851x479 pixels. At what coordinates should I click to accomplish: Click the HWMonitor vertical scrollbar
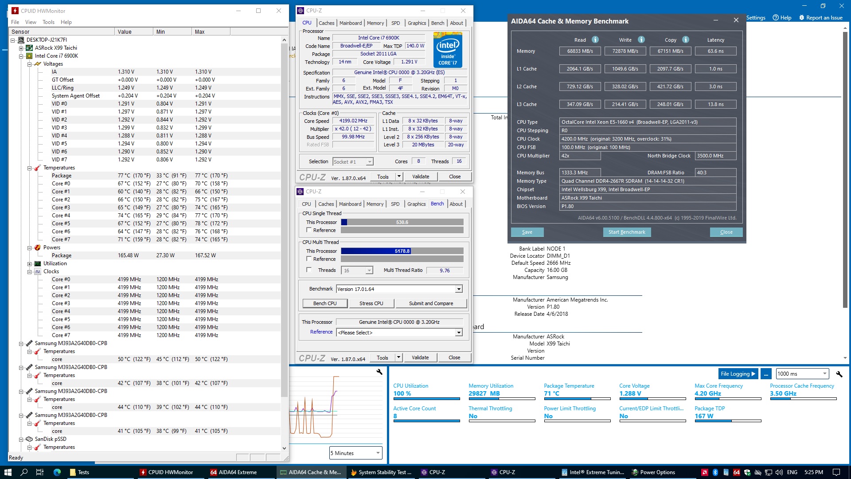[284, 222]
